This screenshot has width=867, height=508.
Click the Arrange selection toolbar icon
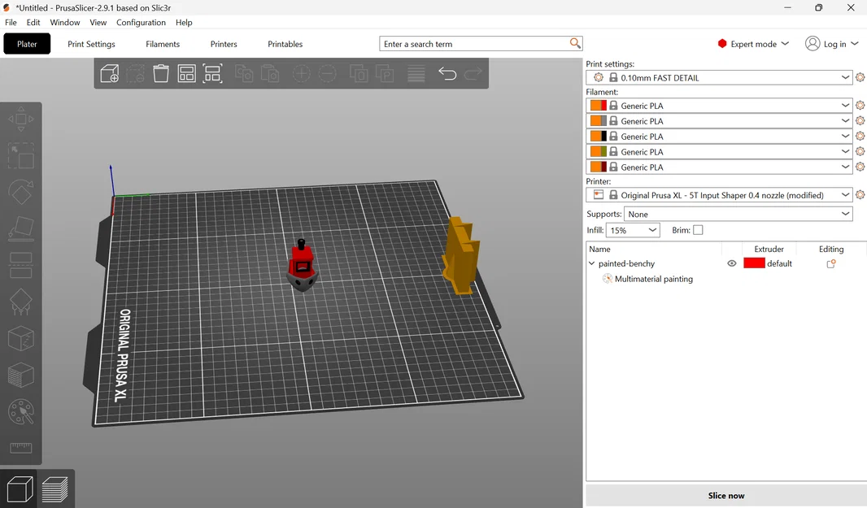pyautogui.click(x=212, y=73)
